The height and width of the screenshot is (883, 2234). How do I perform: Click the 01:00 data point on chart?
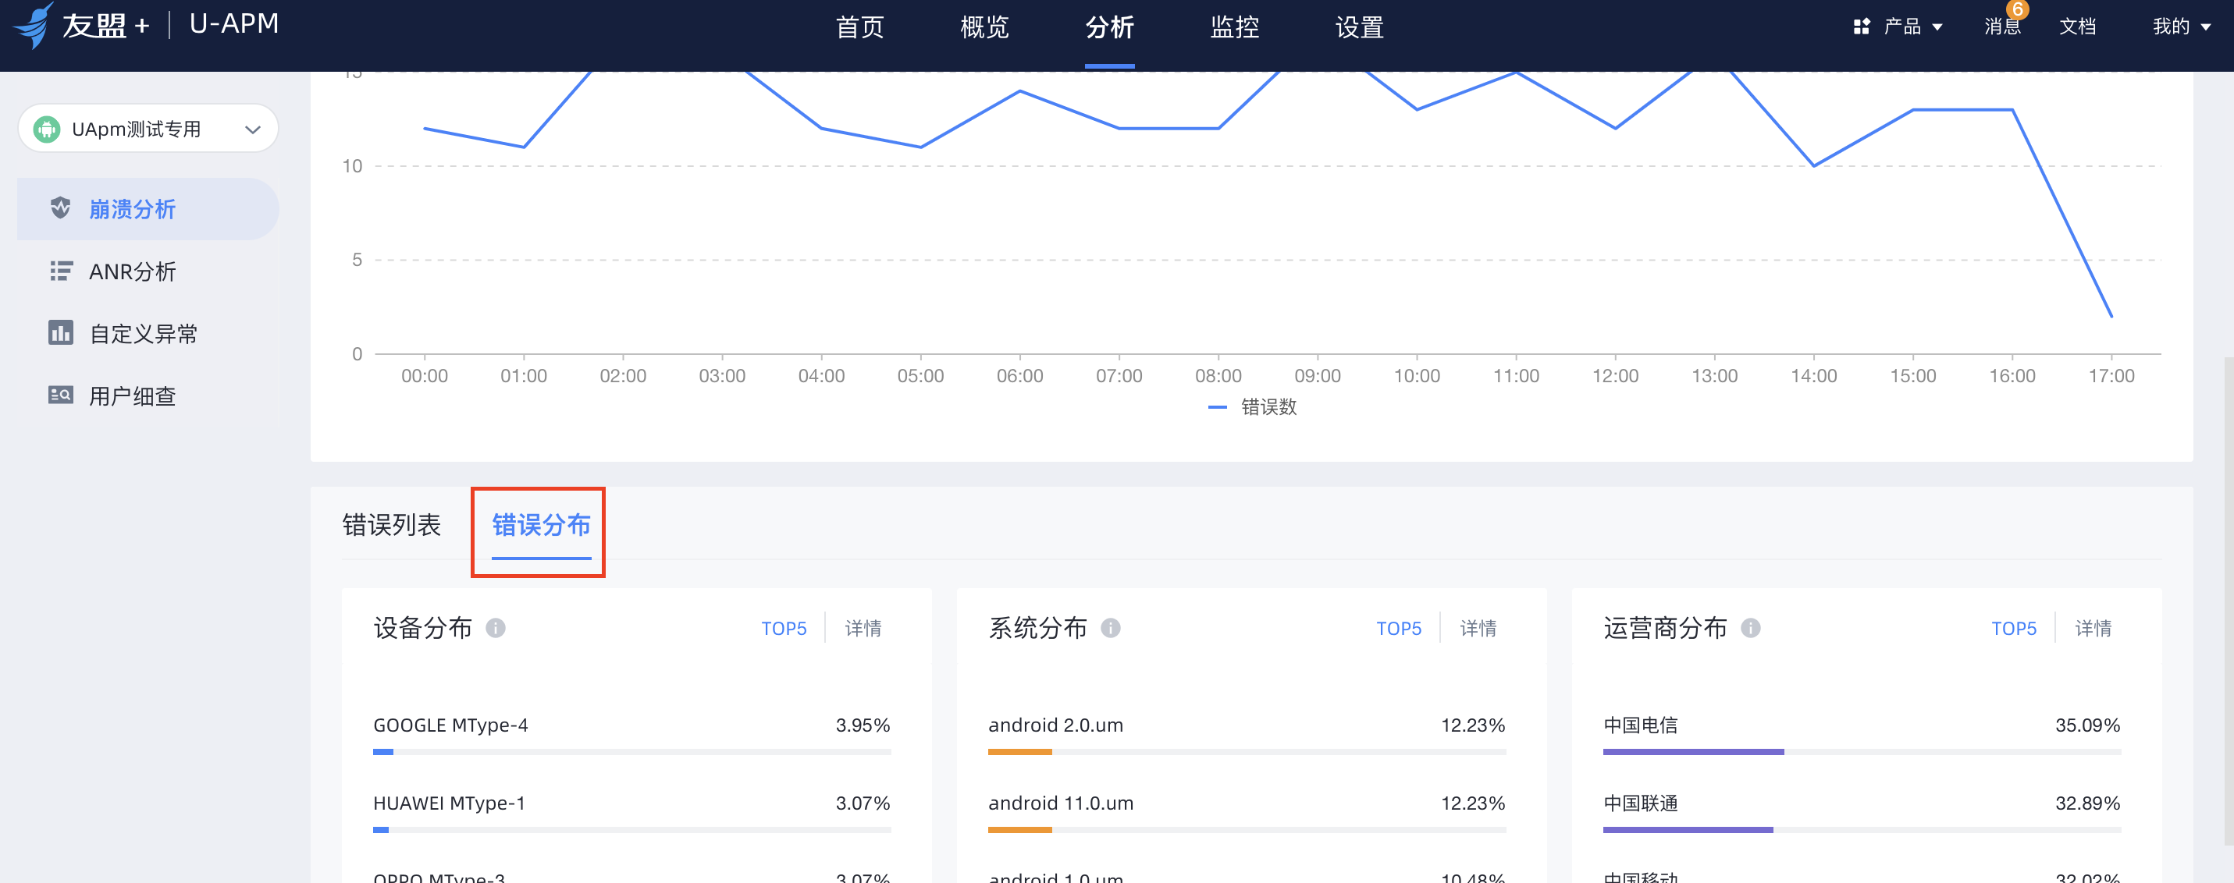[x=524, y=147]
